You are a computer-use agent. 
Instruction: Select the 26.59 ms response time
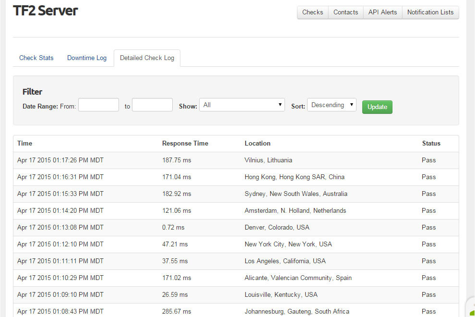[x=175, y=295]
